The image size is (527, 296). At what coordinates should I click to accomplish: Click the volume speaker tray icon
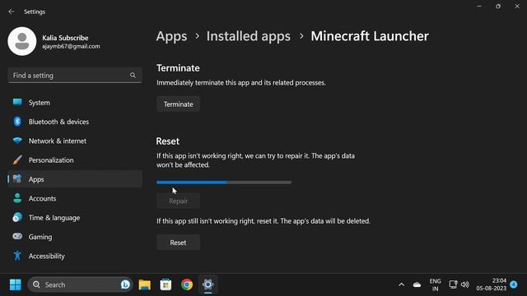(x=465, y=284)
